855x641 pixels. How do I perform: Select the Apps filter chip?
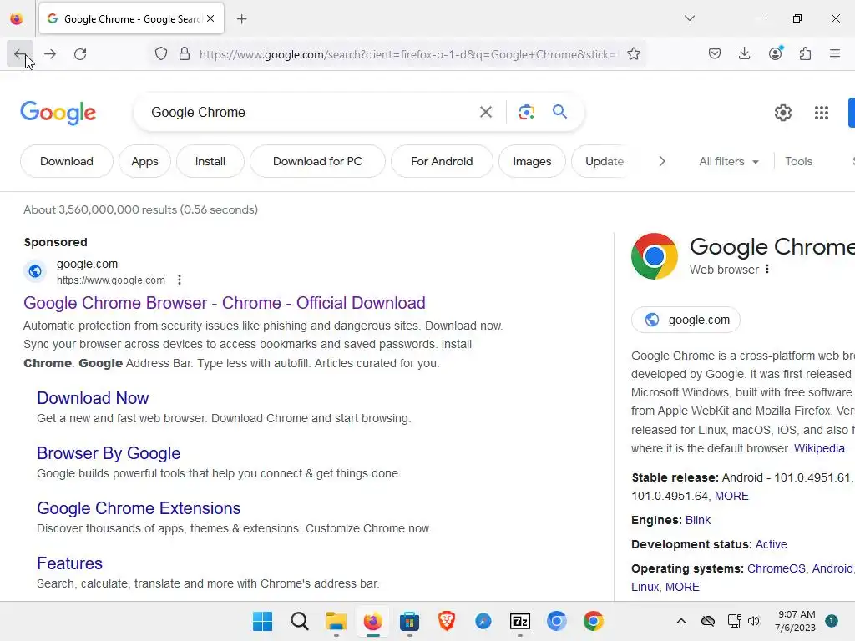click(144, 161)
